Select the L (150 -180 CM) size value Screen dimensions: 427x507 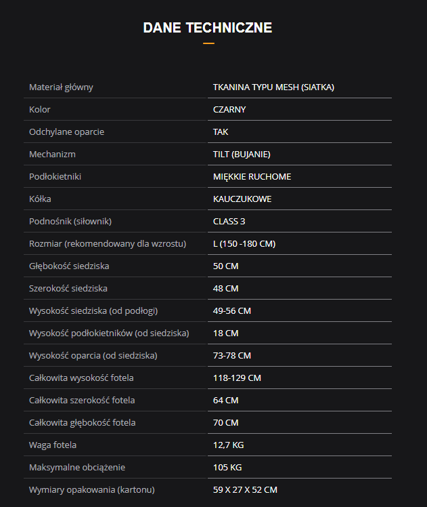tap(244, 243)
